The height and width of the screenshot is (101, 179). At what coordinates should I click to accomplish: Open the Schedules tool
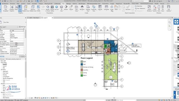click(x=106, y=8)
